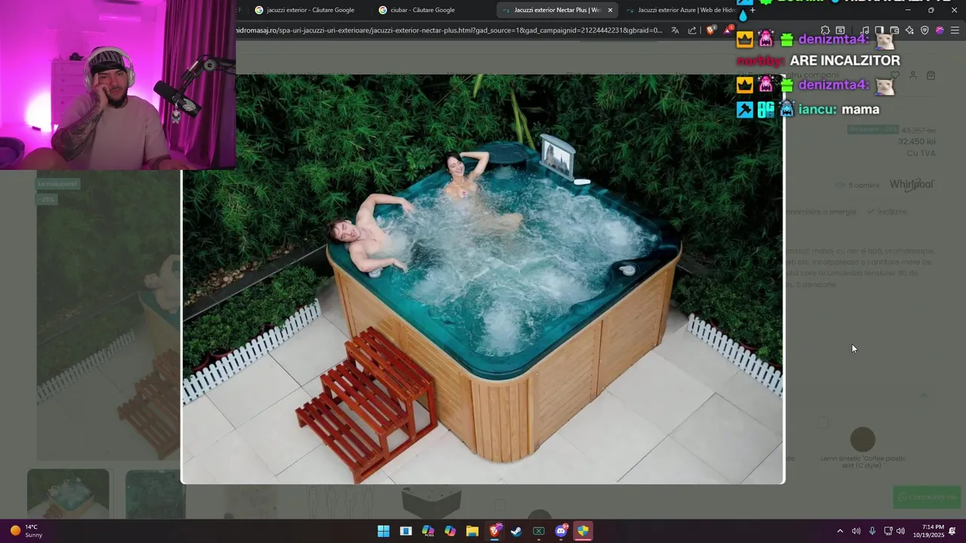This screenshot has height=543, width=966.
Task: Open the Brave Shields lion icon
Action: (710, 30)
